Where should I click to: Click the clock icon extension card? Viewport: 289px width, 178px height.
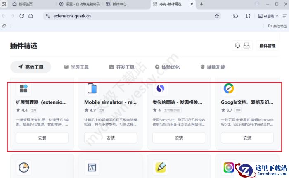24,168
